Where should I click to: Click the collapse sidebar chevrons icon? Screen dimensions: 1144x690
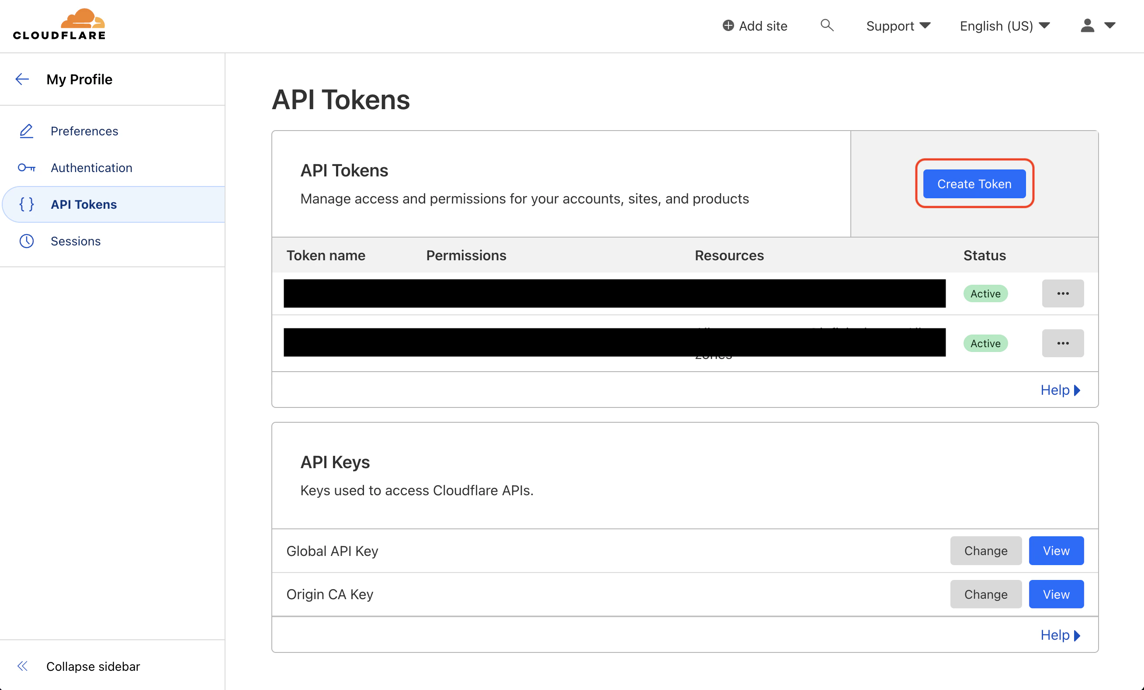[22, 666]
